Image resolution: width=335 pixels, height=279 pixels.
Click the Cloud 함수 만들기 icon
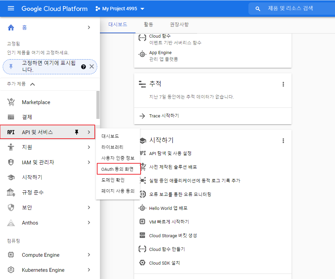(142, 249)
